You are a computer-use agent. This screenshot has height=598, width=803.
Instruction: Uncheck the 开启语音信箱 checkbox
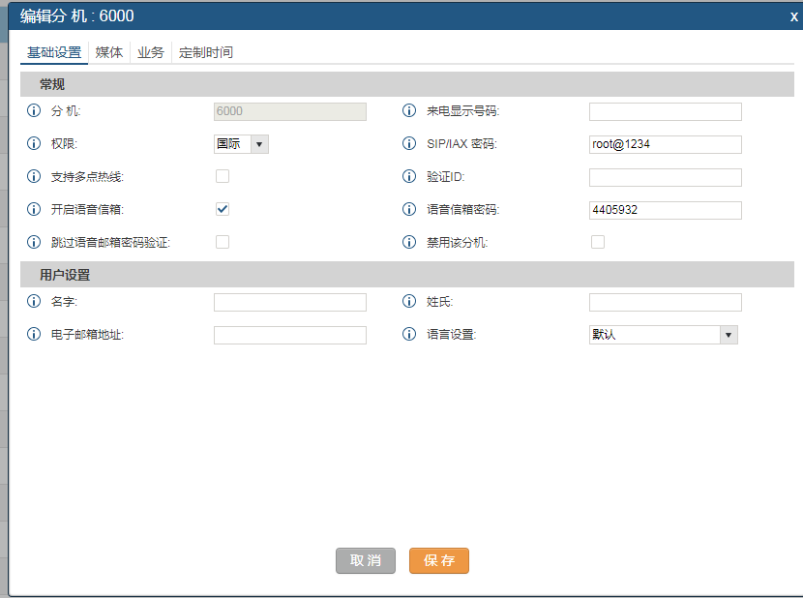tap(223, 209)
